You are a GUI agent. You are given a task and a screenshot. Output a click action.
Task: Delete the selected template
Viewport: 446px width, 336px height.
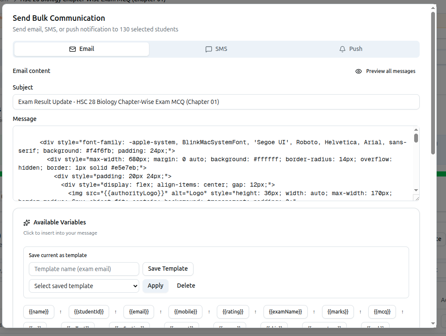click(x=186, y=286)
